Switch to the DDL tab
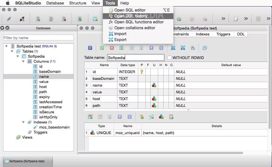Viewport: 272px width, 167px height. (x=241, y=34)
